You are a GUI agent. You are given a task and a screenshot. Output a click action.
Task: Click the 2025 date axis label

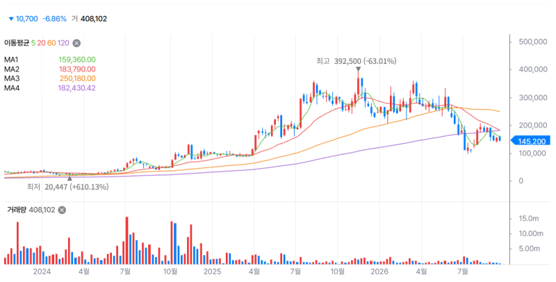(x=212, y=272)
